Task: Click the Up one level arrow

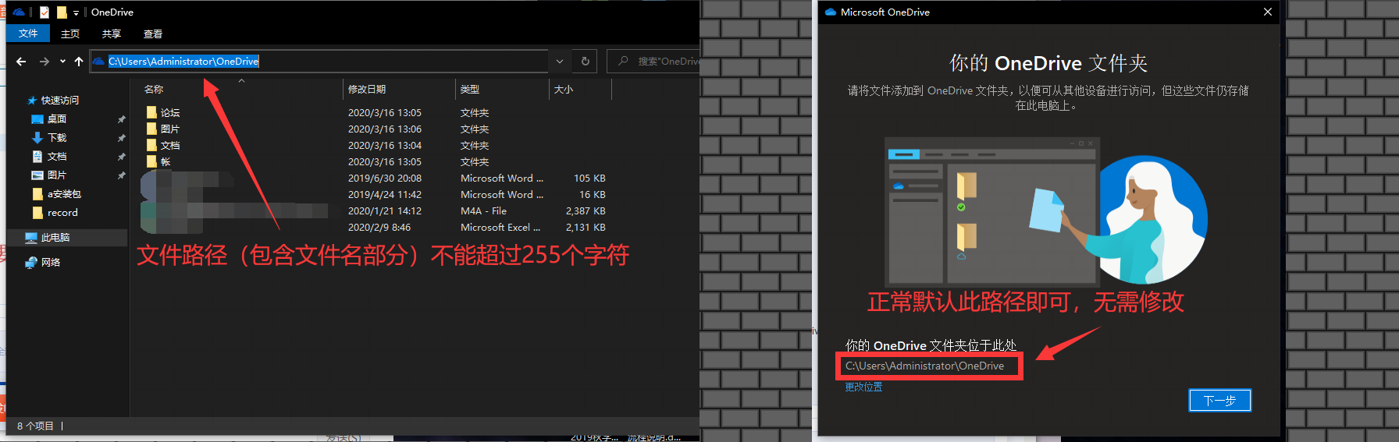Action: 79,62
